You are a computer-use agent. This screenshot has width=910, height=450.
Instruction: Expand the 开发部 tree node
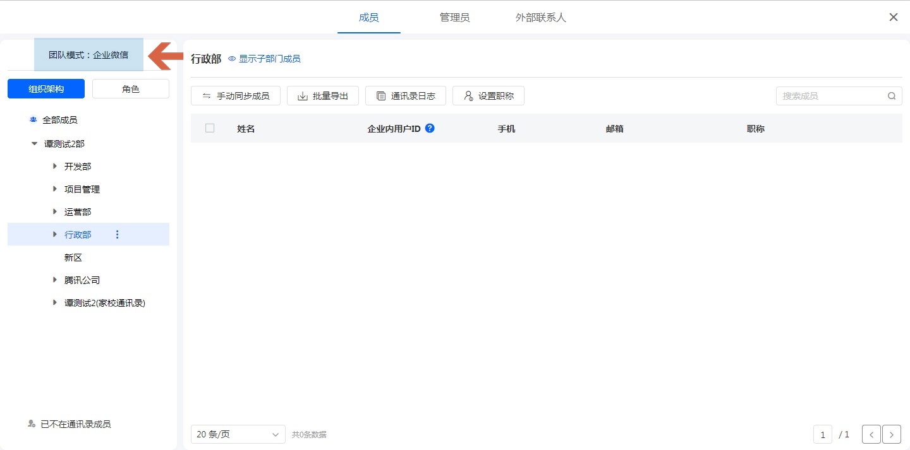pos(55,167)
